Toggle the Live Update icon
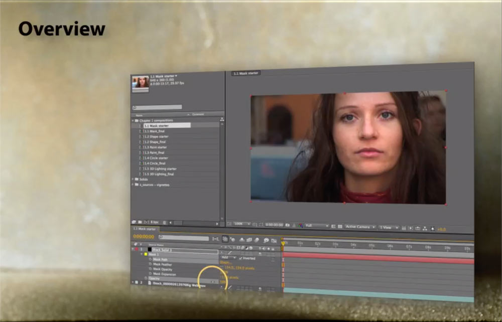This screenshot has height=322, width=502. coord(225,239)
